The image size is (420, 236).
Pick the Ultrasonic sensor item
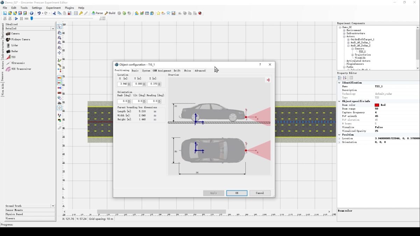click(x=15, y=63)
